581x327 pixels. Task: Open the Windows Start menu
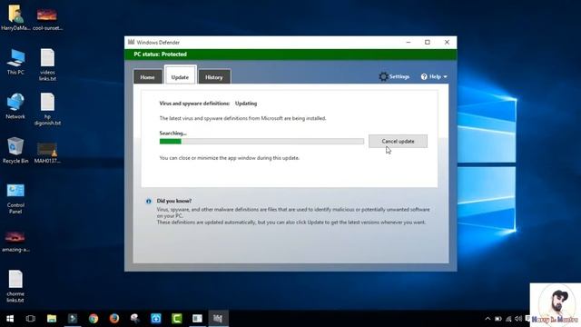(10, 319)
